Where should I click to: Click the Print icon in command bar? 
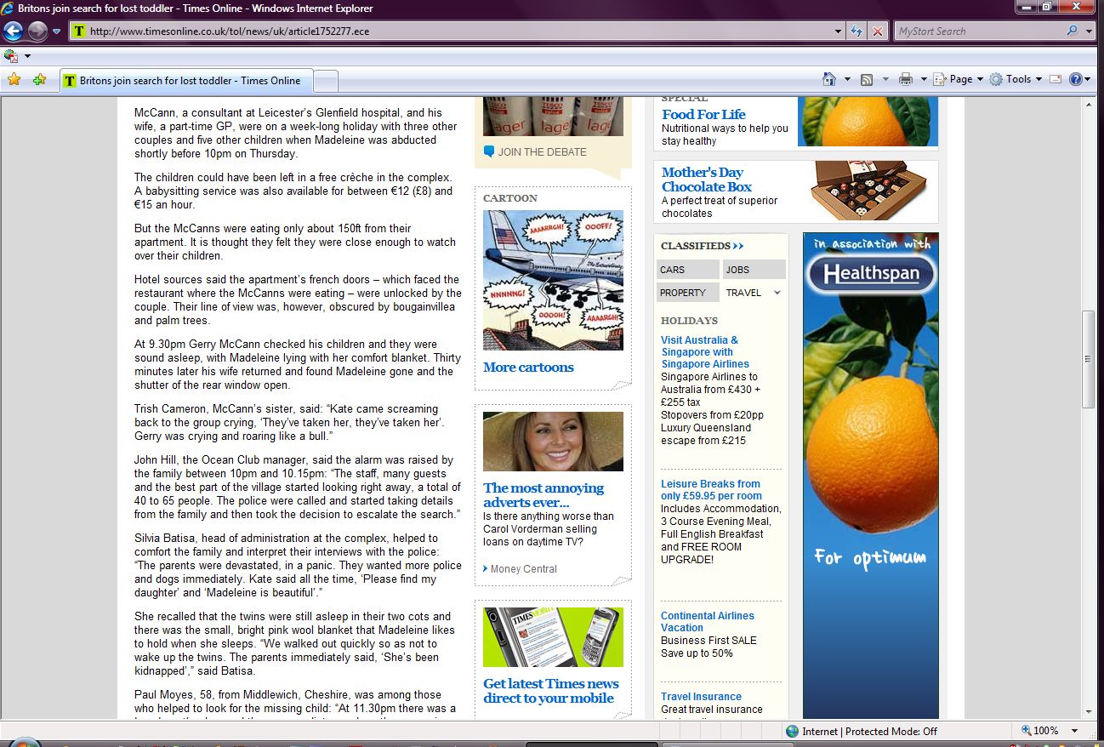point(906,79)
